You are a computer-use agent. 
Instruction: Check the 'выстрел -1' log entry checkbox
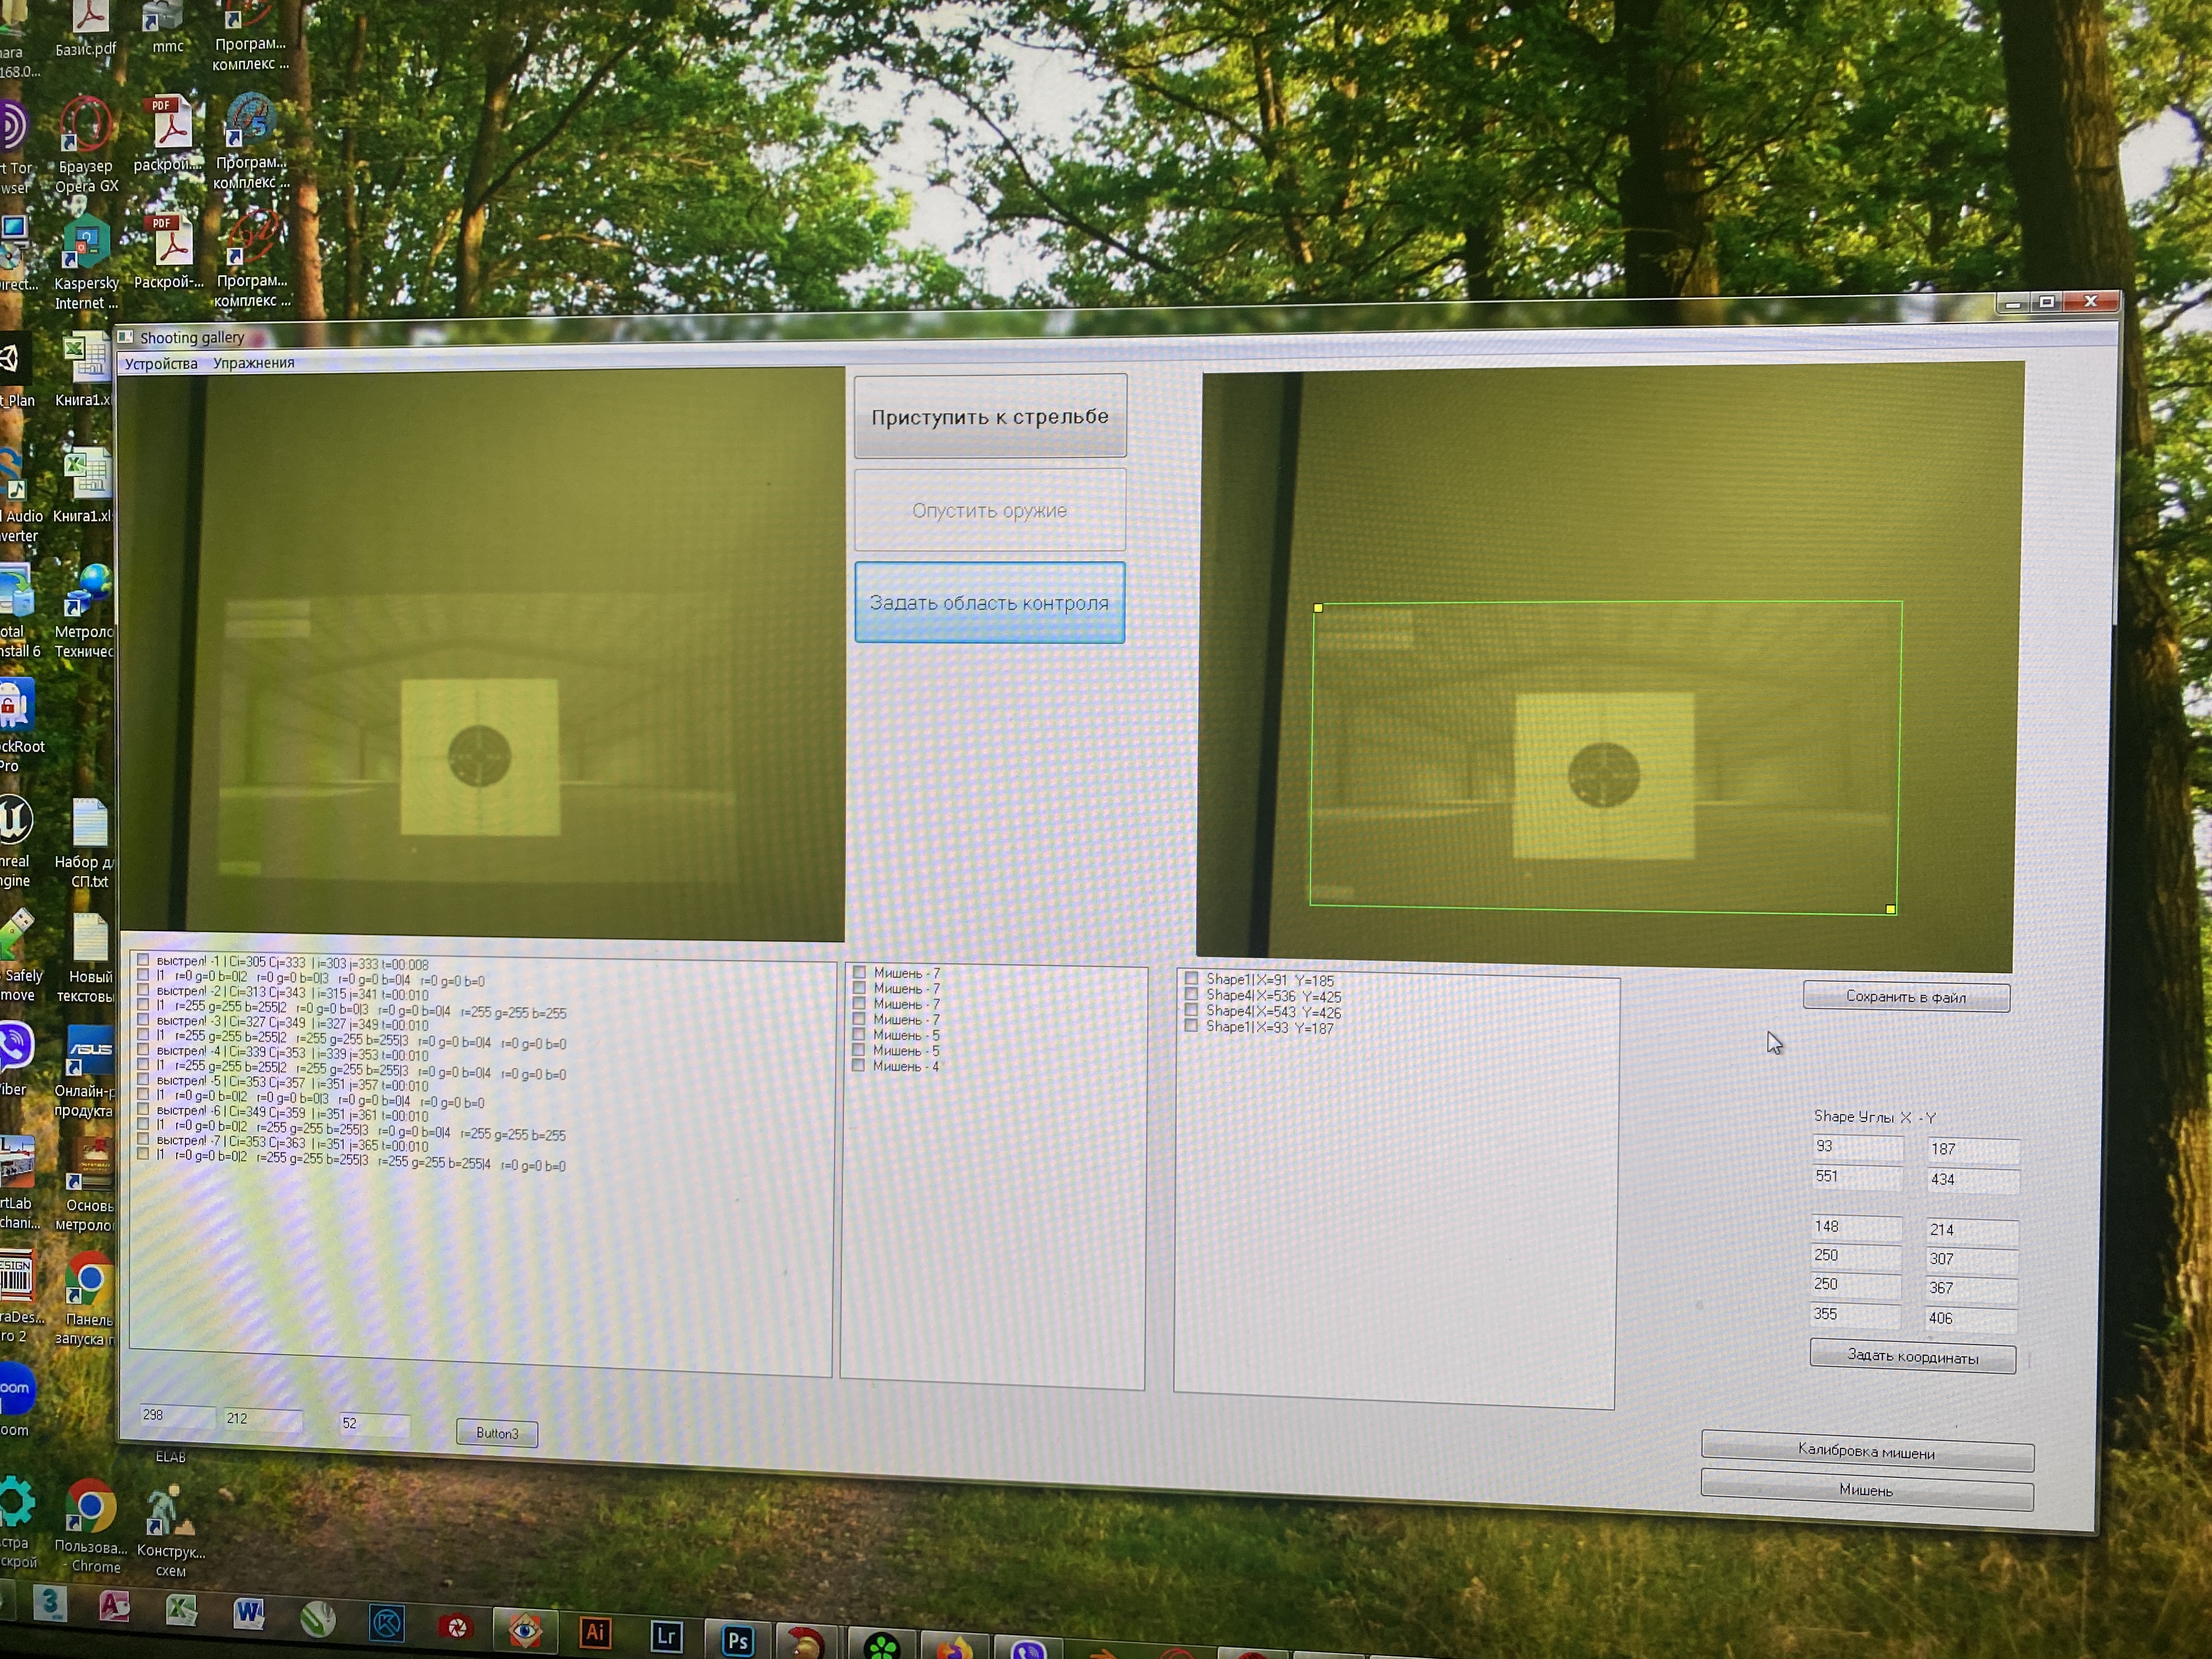point(144,960)
